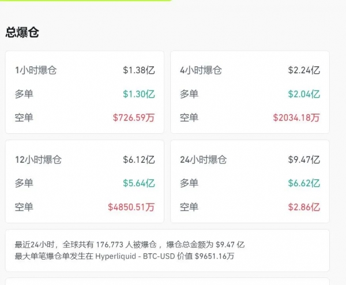Image resolution: width=346 pixels, height=285 pixels.
Task: Click the 12-hour total $6.12亿 value
Action: (x=138, y=160)
